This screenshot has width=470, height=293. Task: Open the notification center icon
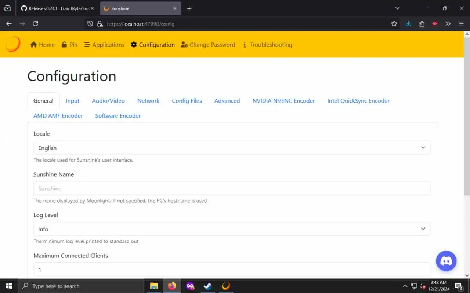click(x=459, y=286)
